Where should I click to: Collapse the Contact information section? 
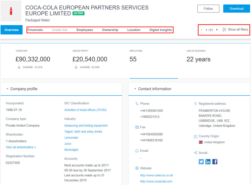pos(135,89)
